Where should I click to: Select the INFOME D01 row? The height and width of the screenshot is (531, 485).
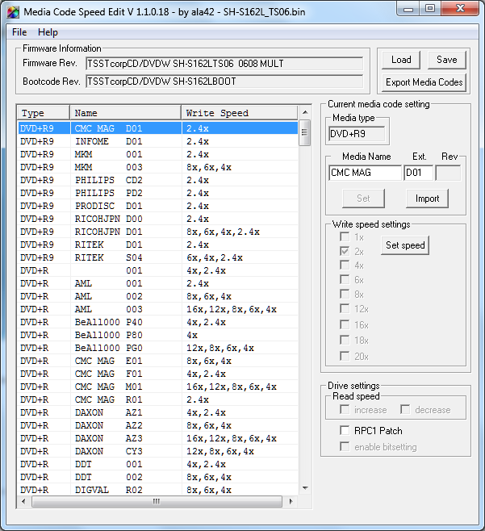point(158,141)
